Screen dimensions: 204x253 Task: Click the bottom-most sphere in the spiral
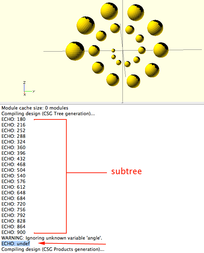pos(133,81)
